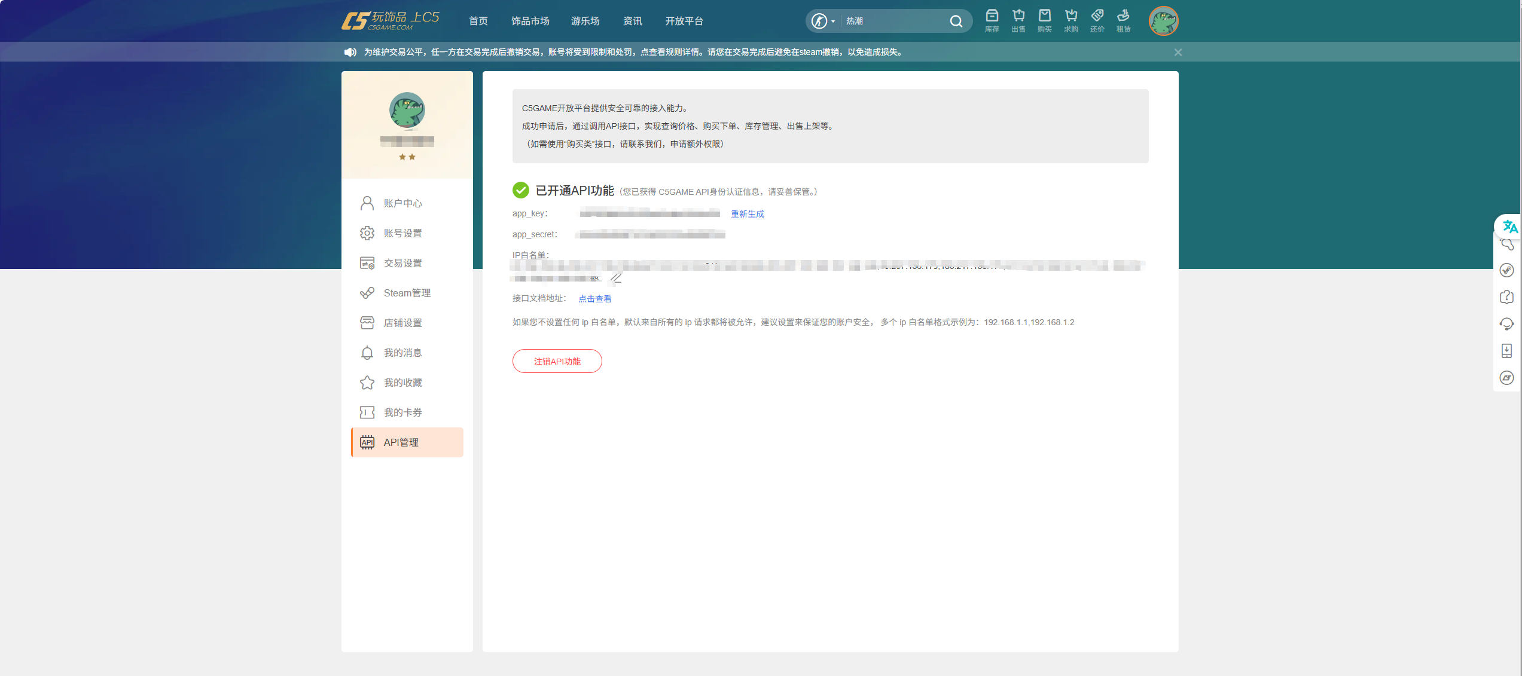The height and width of the screenshot is (676, 1522).
Task: Open the 饰品市场 menu
Action: coord(530,21)
